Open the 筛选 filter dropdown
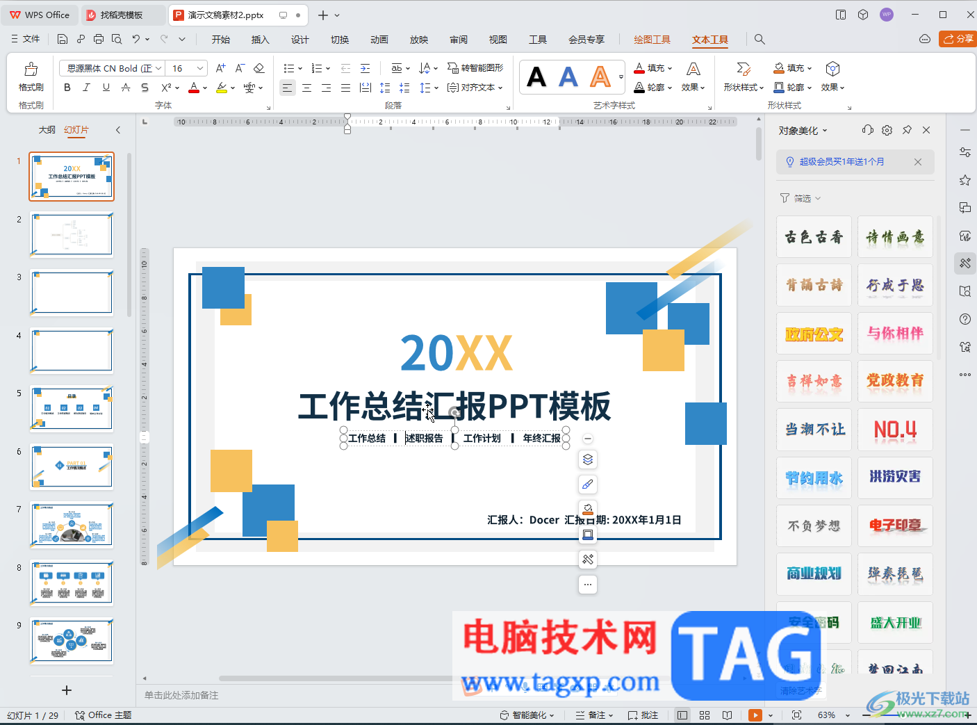977x725 pixels. point(801,198)
